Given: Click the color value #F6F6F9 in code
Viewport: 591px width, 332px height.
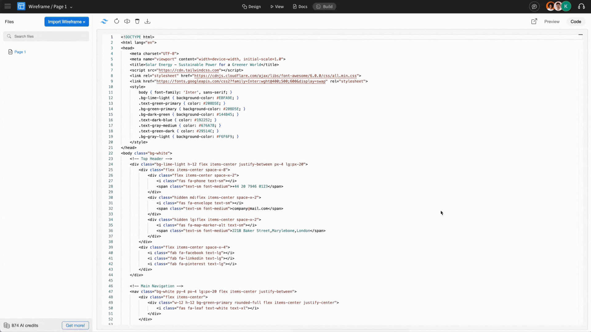Looking at the screenshot, I should [224, 136].
